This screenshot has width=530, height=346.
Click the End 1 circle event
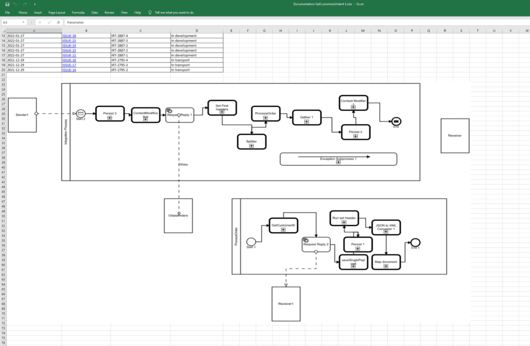click(415, 242)
